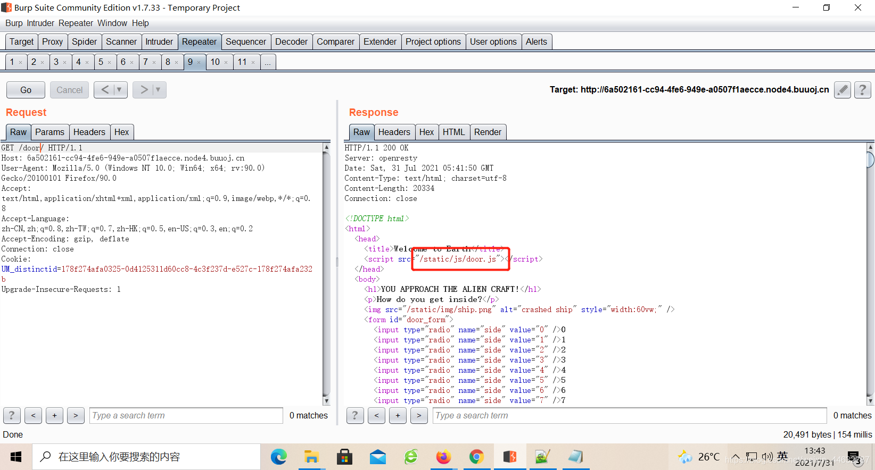Switch response view to Render tab
The image size is (875, 470).
point(488,132)
